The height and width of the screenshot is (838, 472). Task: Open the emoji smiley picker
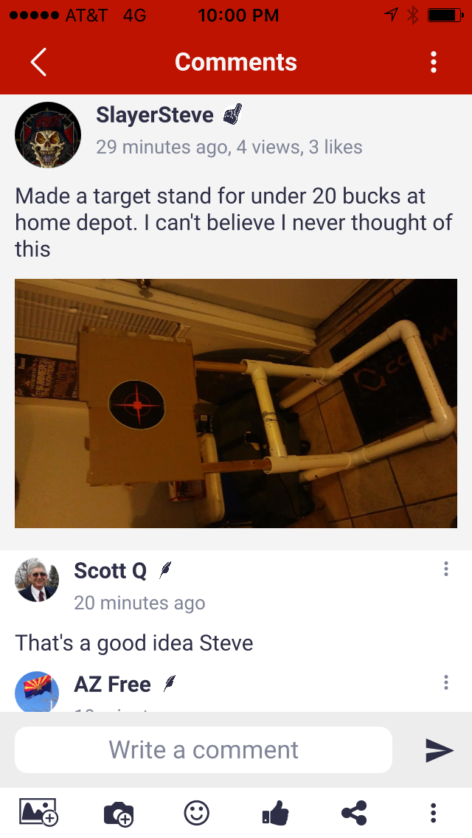[x=197, y=813]
